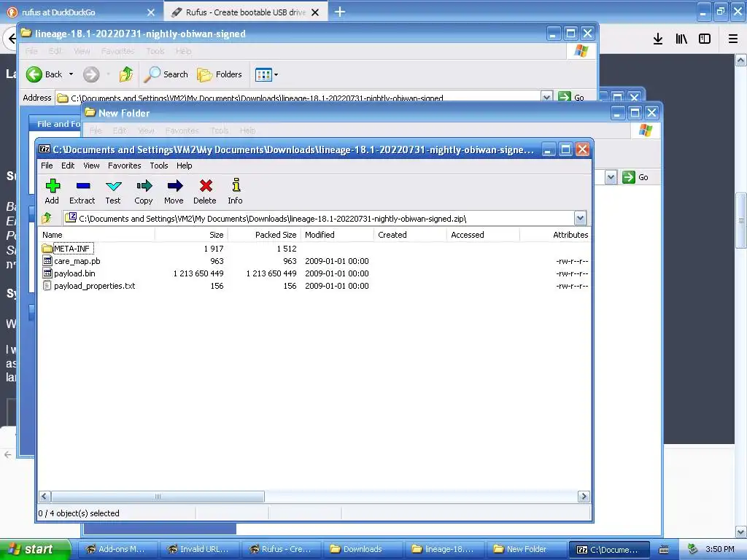Select the Copy icon in 7-Zip toolbar

pos(144,192)
